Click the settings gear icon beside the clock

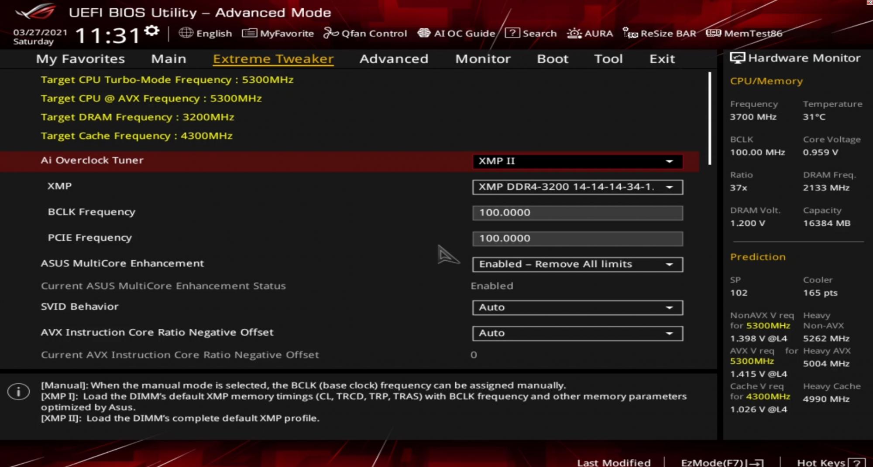click(152, 31)
